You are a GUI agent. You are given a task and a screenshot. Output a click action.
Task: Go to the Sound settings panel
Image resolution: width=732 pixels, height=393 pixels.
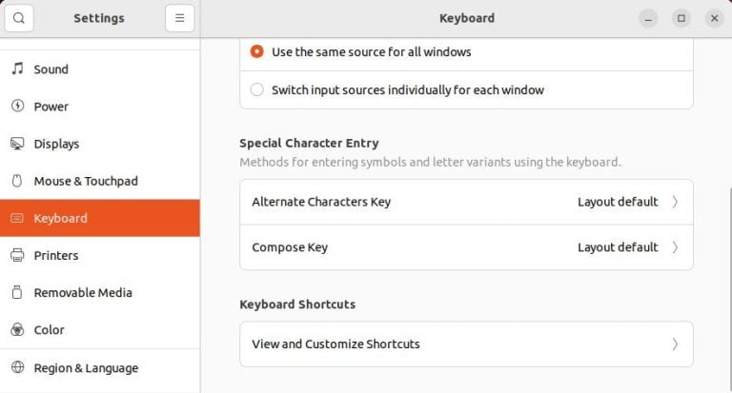pos(51,69)
